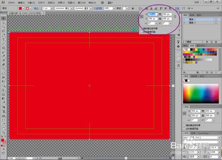Click the Recolor Artwork icon in control bar
The width and height of the screenshot is (222, 160).
tap(133, 8)
